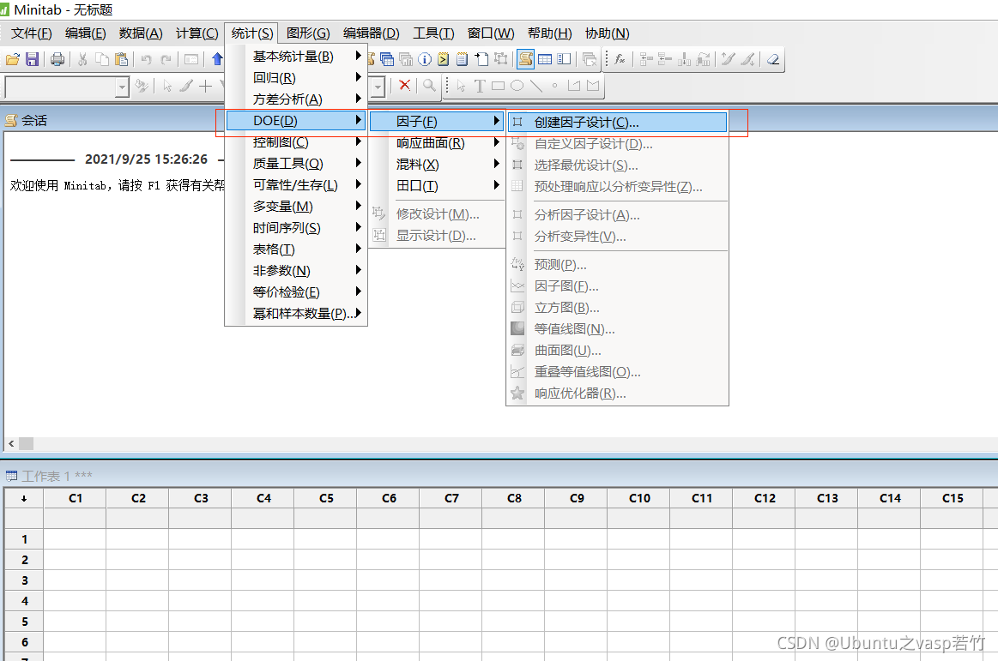Open the ReportPad notepad icon

tap(463, 59)
